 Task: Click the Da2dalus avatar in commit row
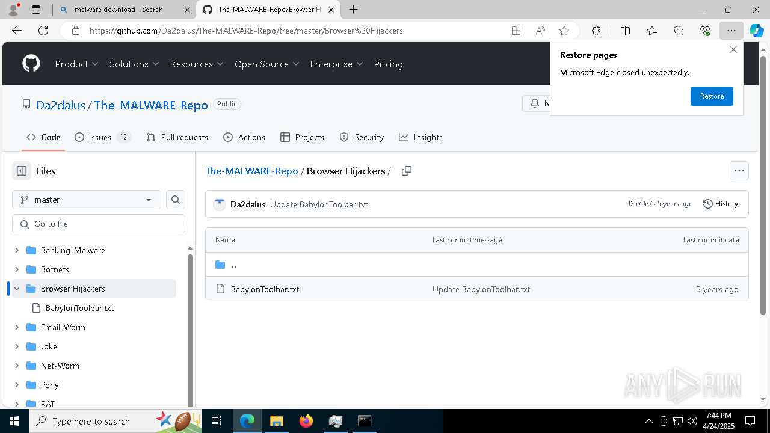[x=220, y=204]
